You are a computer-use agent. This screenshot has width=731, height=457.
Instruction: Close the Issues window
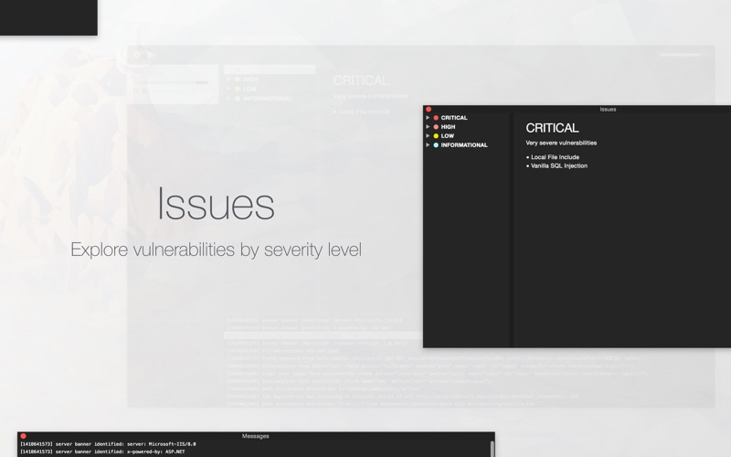click(x=429, y=109)
